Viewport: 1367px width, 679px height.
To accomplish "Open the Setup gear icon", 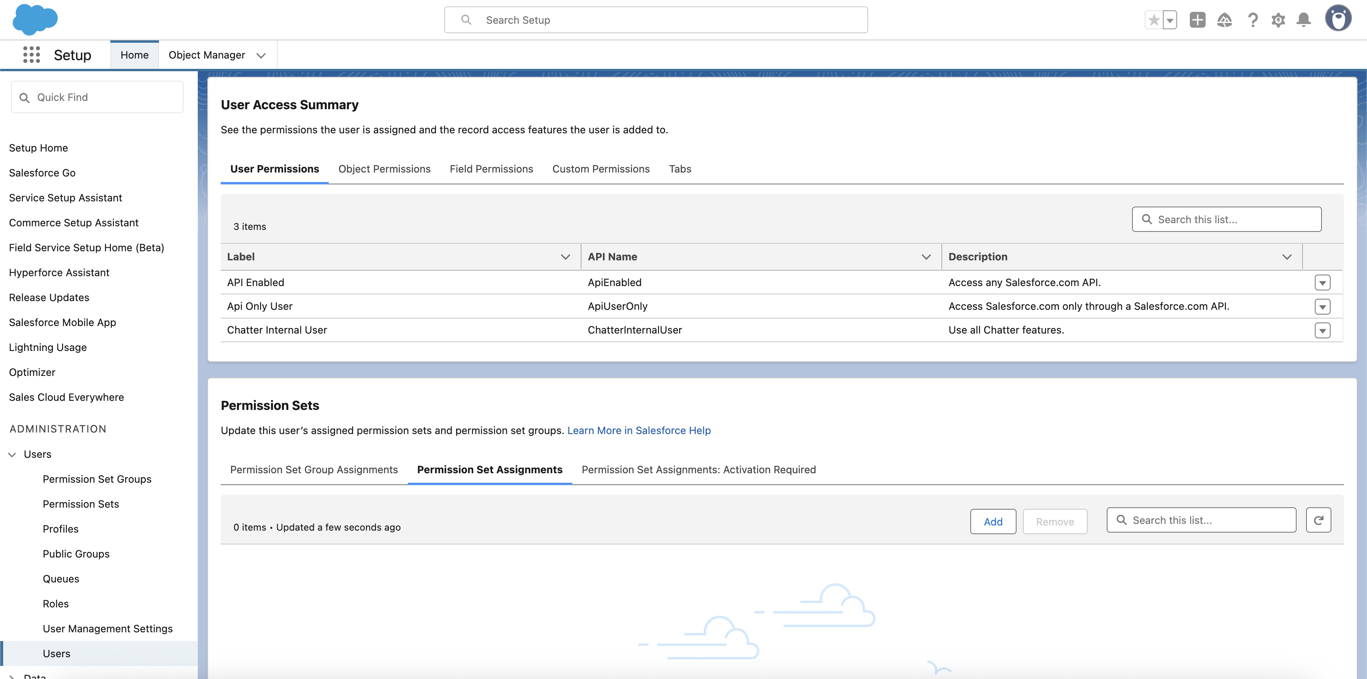I will pyautogui.click(x=1279, y=20).
